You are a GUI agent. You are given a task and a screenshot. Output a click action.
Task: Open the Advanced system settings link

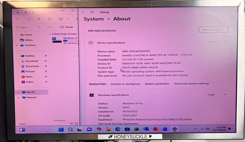[191, 84]
